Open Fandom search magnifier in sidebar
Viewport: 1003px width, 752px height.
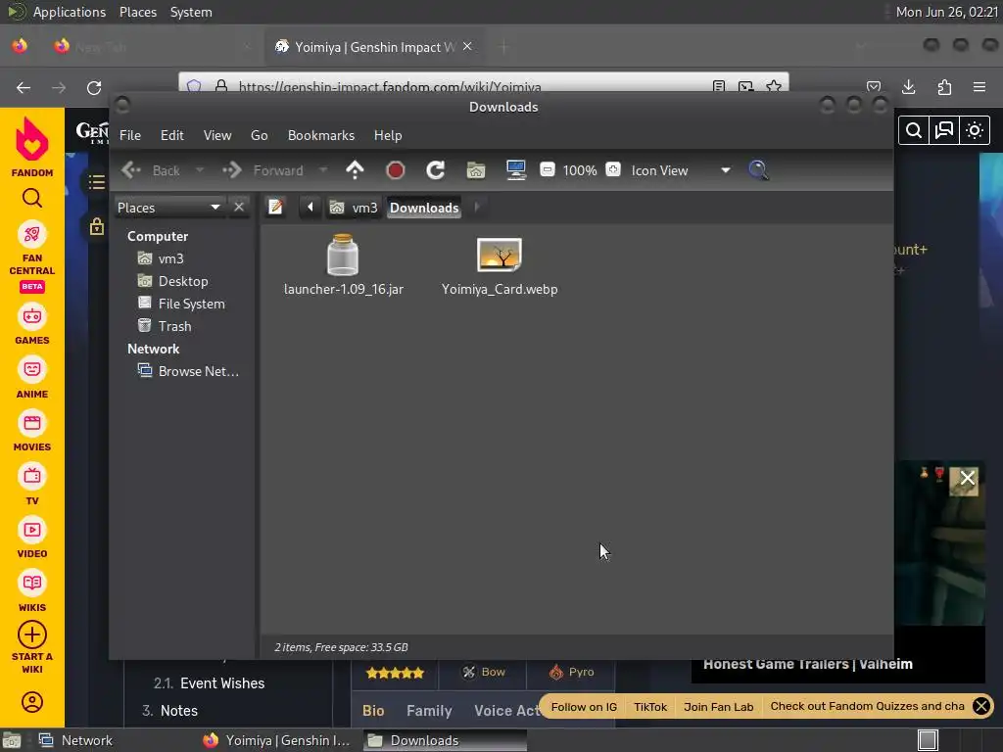(32, 198)
